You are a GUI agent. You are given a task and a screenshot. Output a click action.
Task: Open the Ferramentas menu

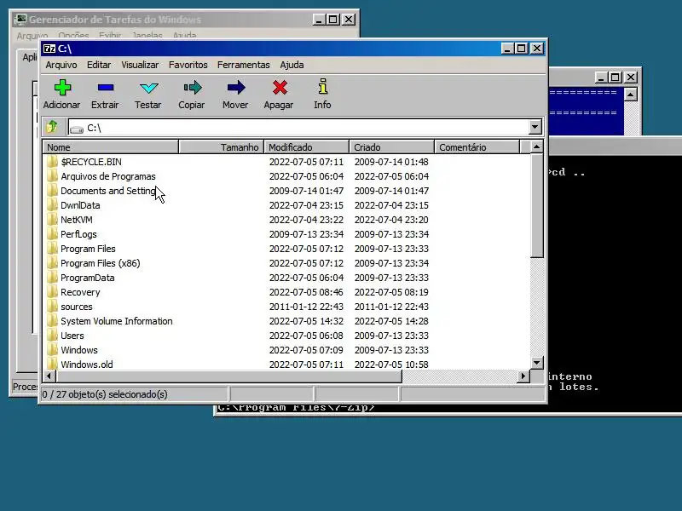(244, 65)
